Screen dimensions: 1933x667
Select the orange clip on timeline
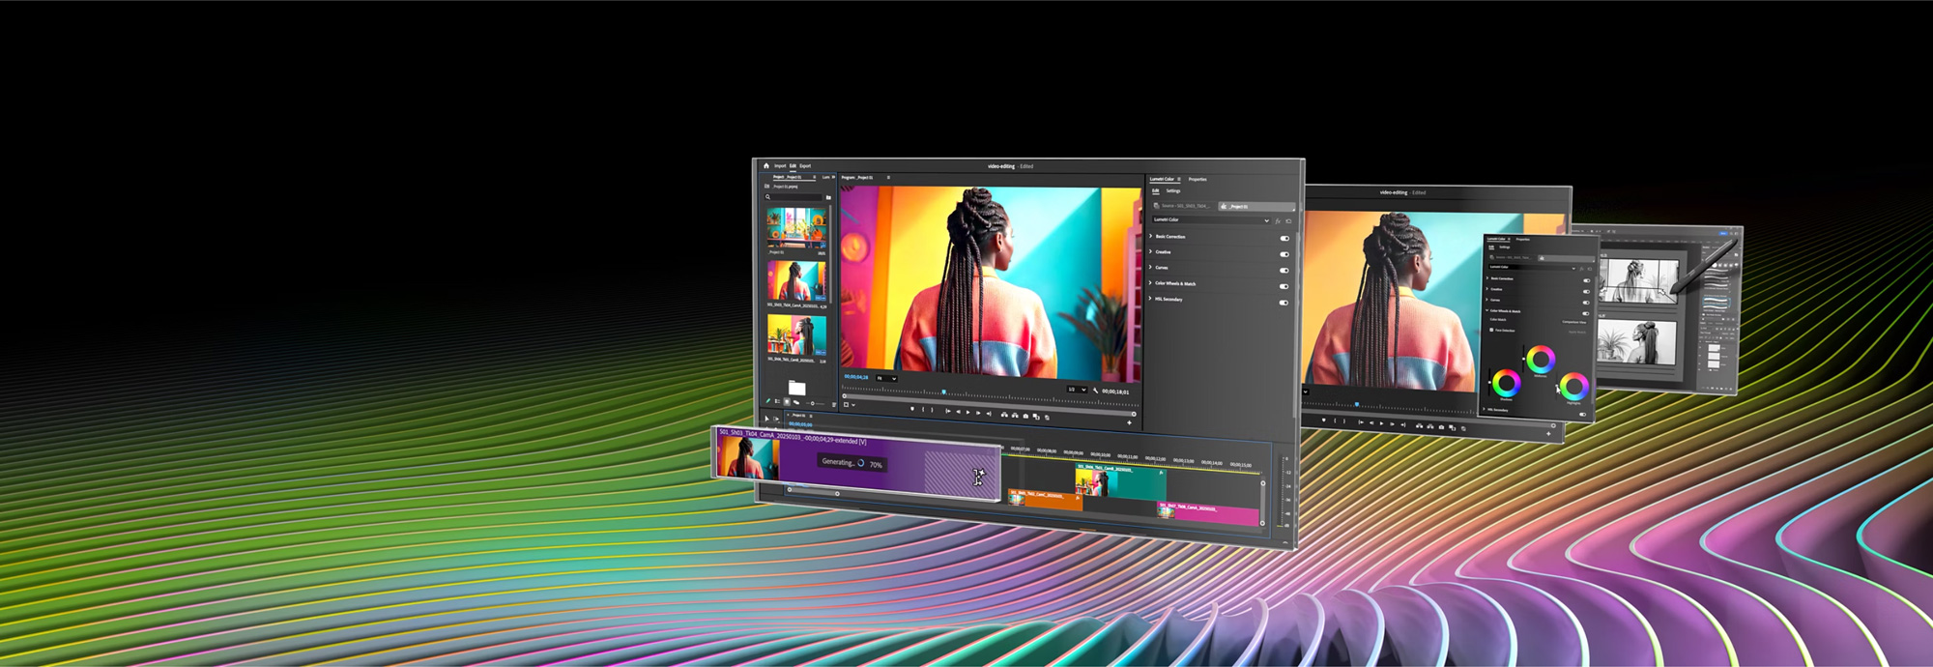1046,500
